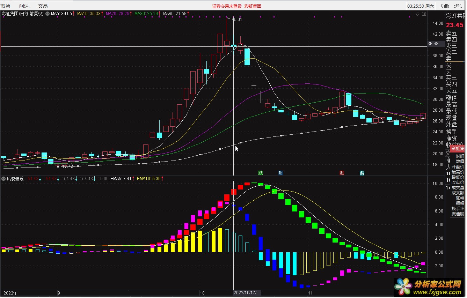Click the blue 财 event marker

tap(280, 173)
